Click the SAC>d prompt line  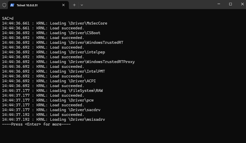tap(8, 18)
